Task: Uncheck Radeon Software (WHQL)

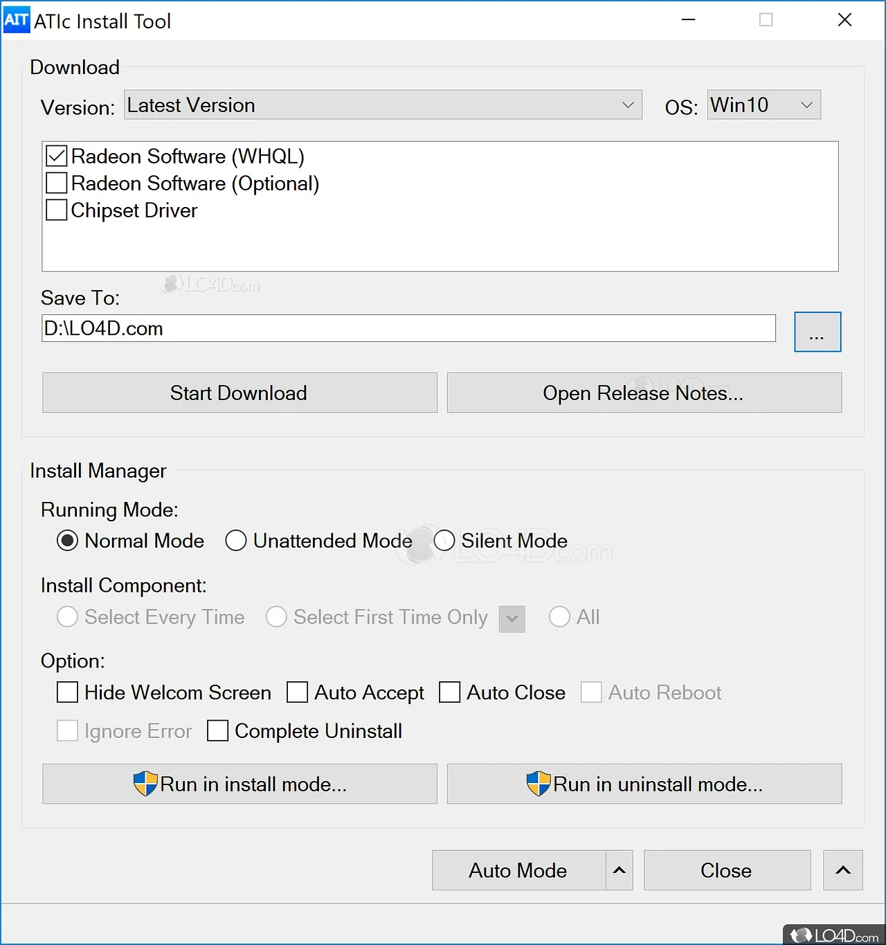Action: pyautogui.click(x=56, y=156)
